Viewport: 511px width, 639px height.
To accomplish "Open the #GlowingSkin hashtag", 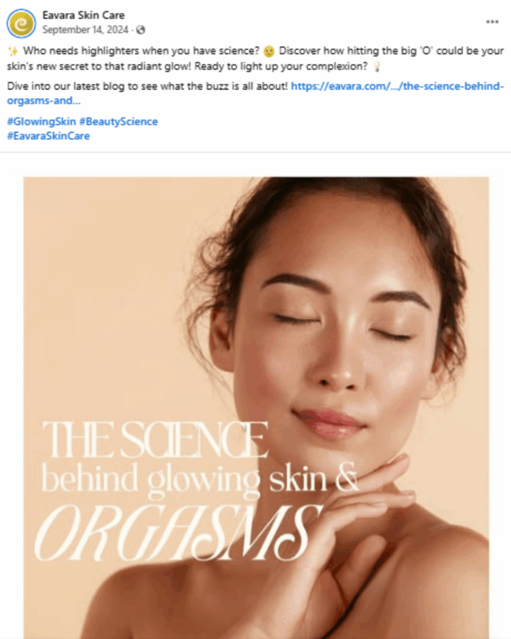I will (x=42, y=122).
